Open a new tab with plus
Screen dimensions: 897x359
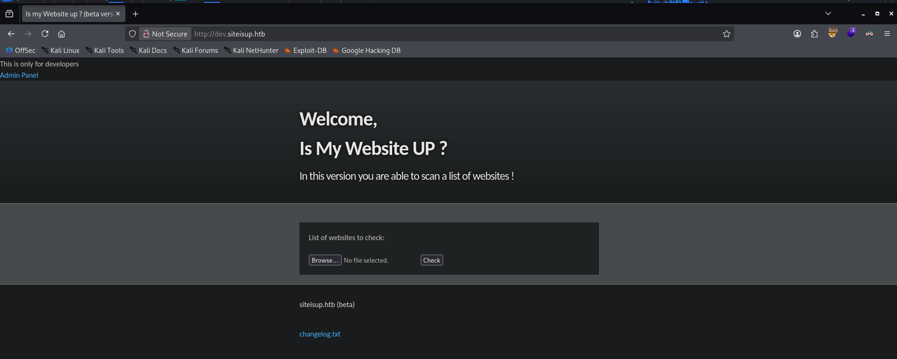coord(135,14)
